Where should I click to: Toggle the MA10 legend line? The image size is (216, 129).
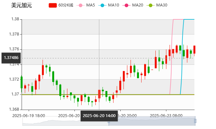pyautogui.click(x=109, y=5)
